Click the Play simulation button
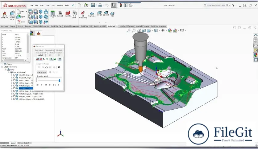 pyautogui.click(x=42, y=85)
